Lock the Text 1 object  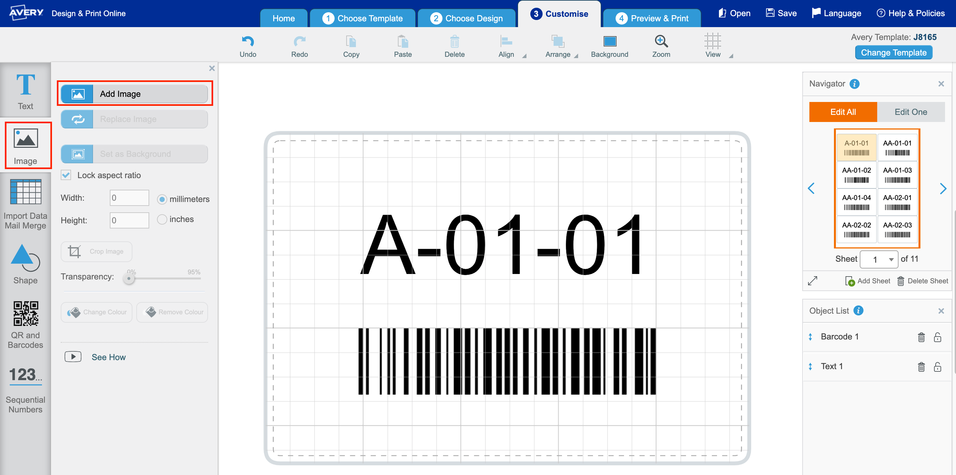[938, 367]
